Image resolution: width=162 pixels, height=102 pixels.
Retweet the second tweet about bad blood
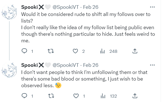click(51, 96)
